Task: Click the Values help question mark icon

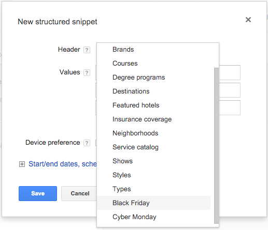Action: click(87, 72)
